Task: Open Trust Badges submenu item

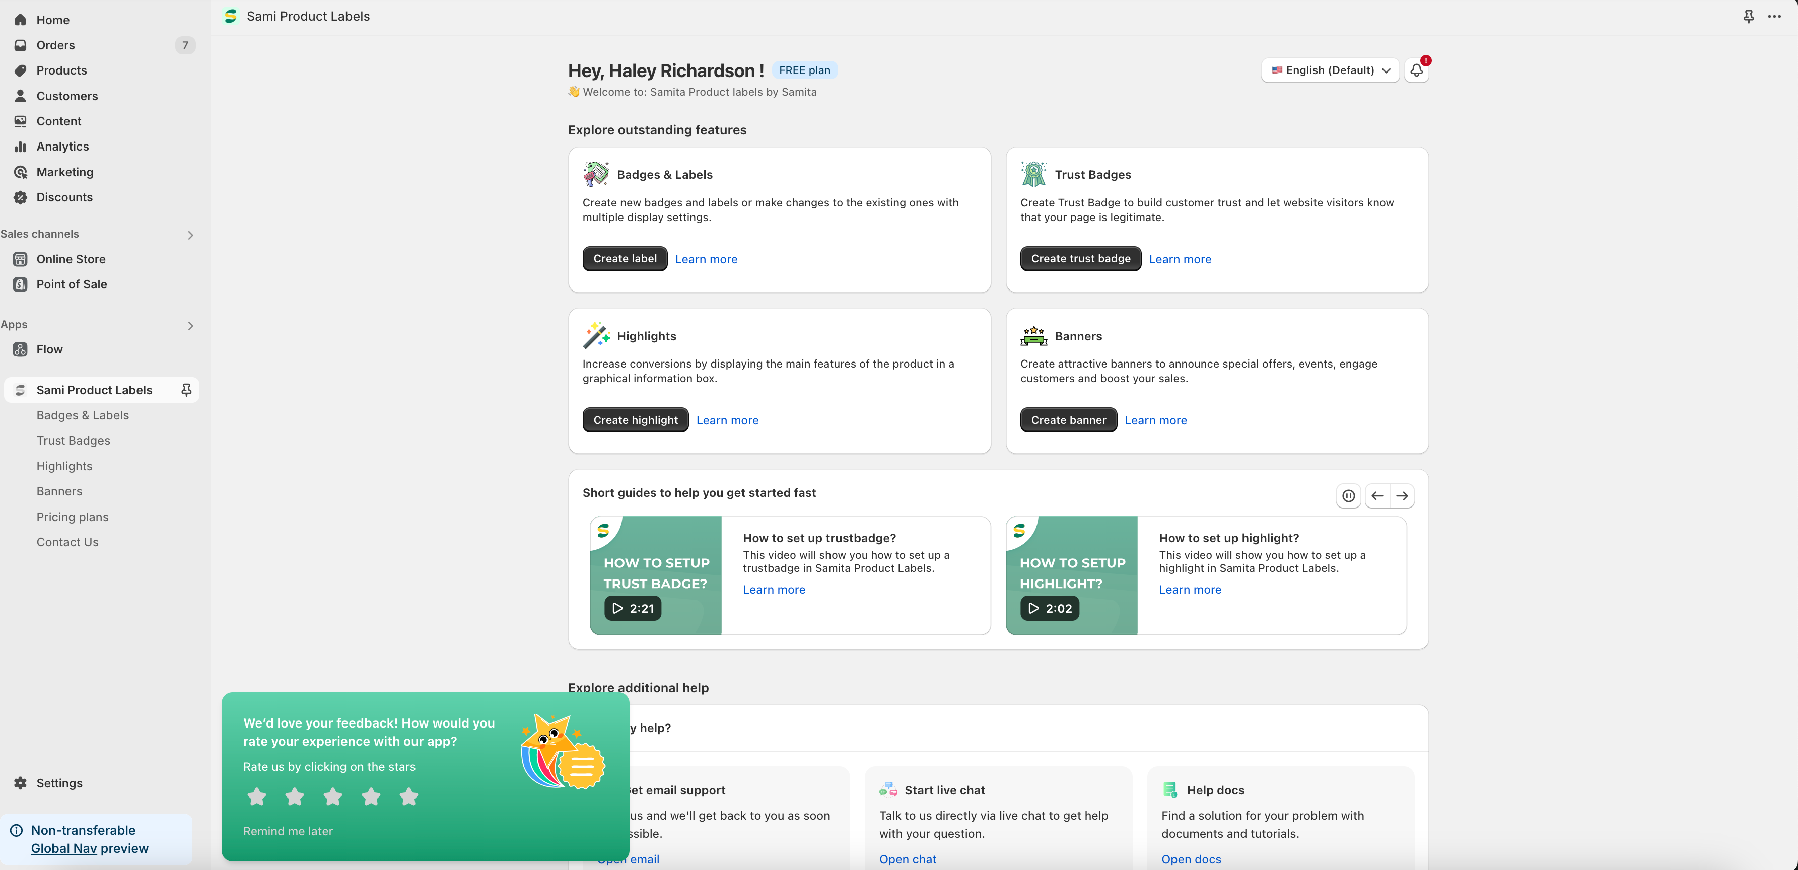Action: pyautogui.click(x=74, y=440)
